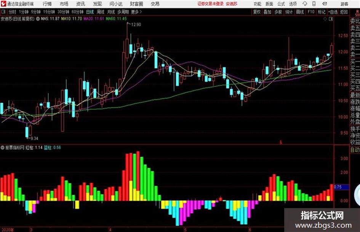Switch to the 分时 intraday view
Screen dimensions: 360x232
[13, 12]
